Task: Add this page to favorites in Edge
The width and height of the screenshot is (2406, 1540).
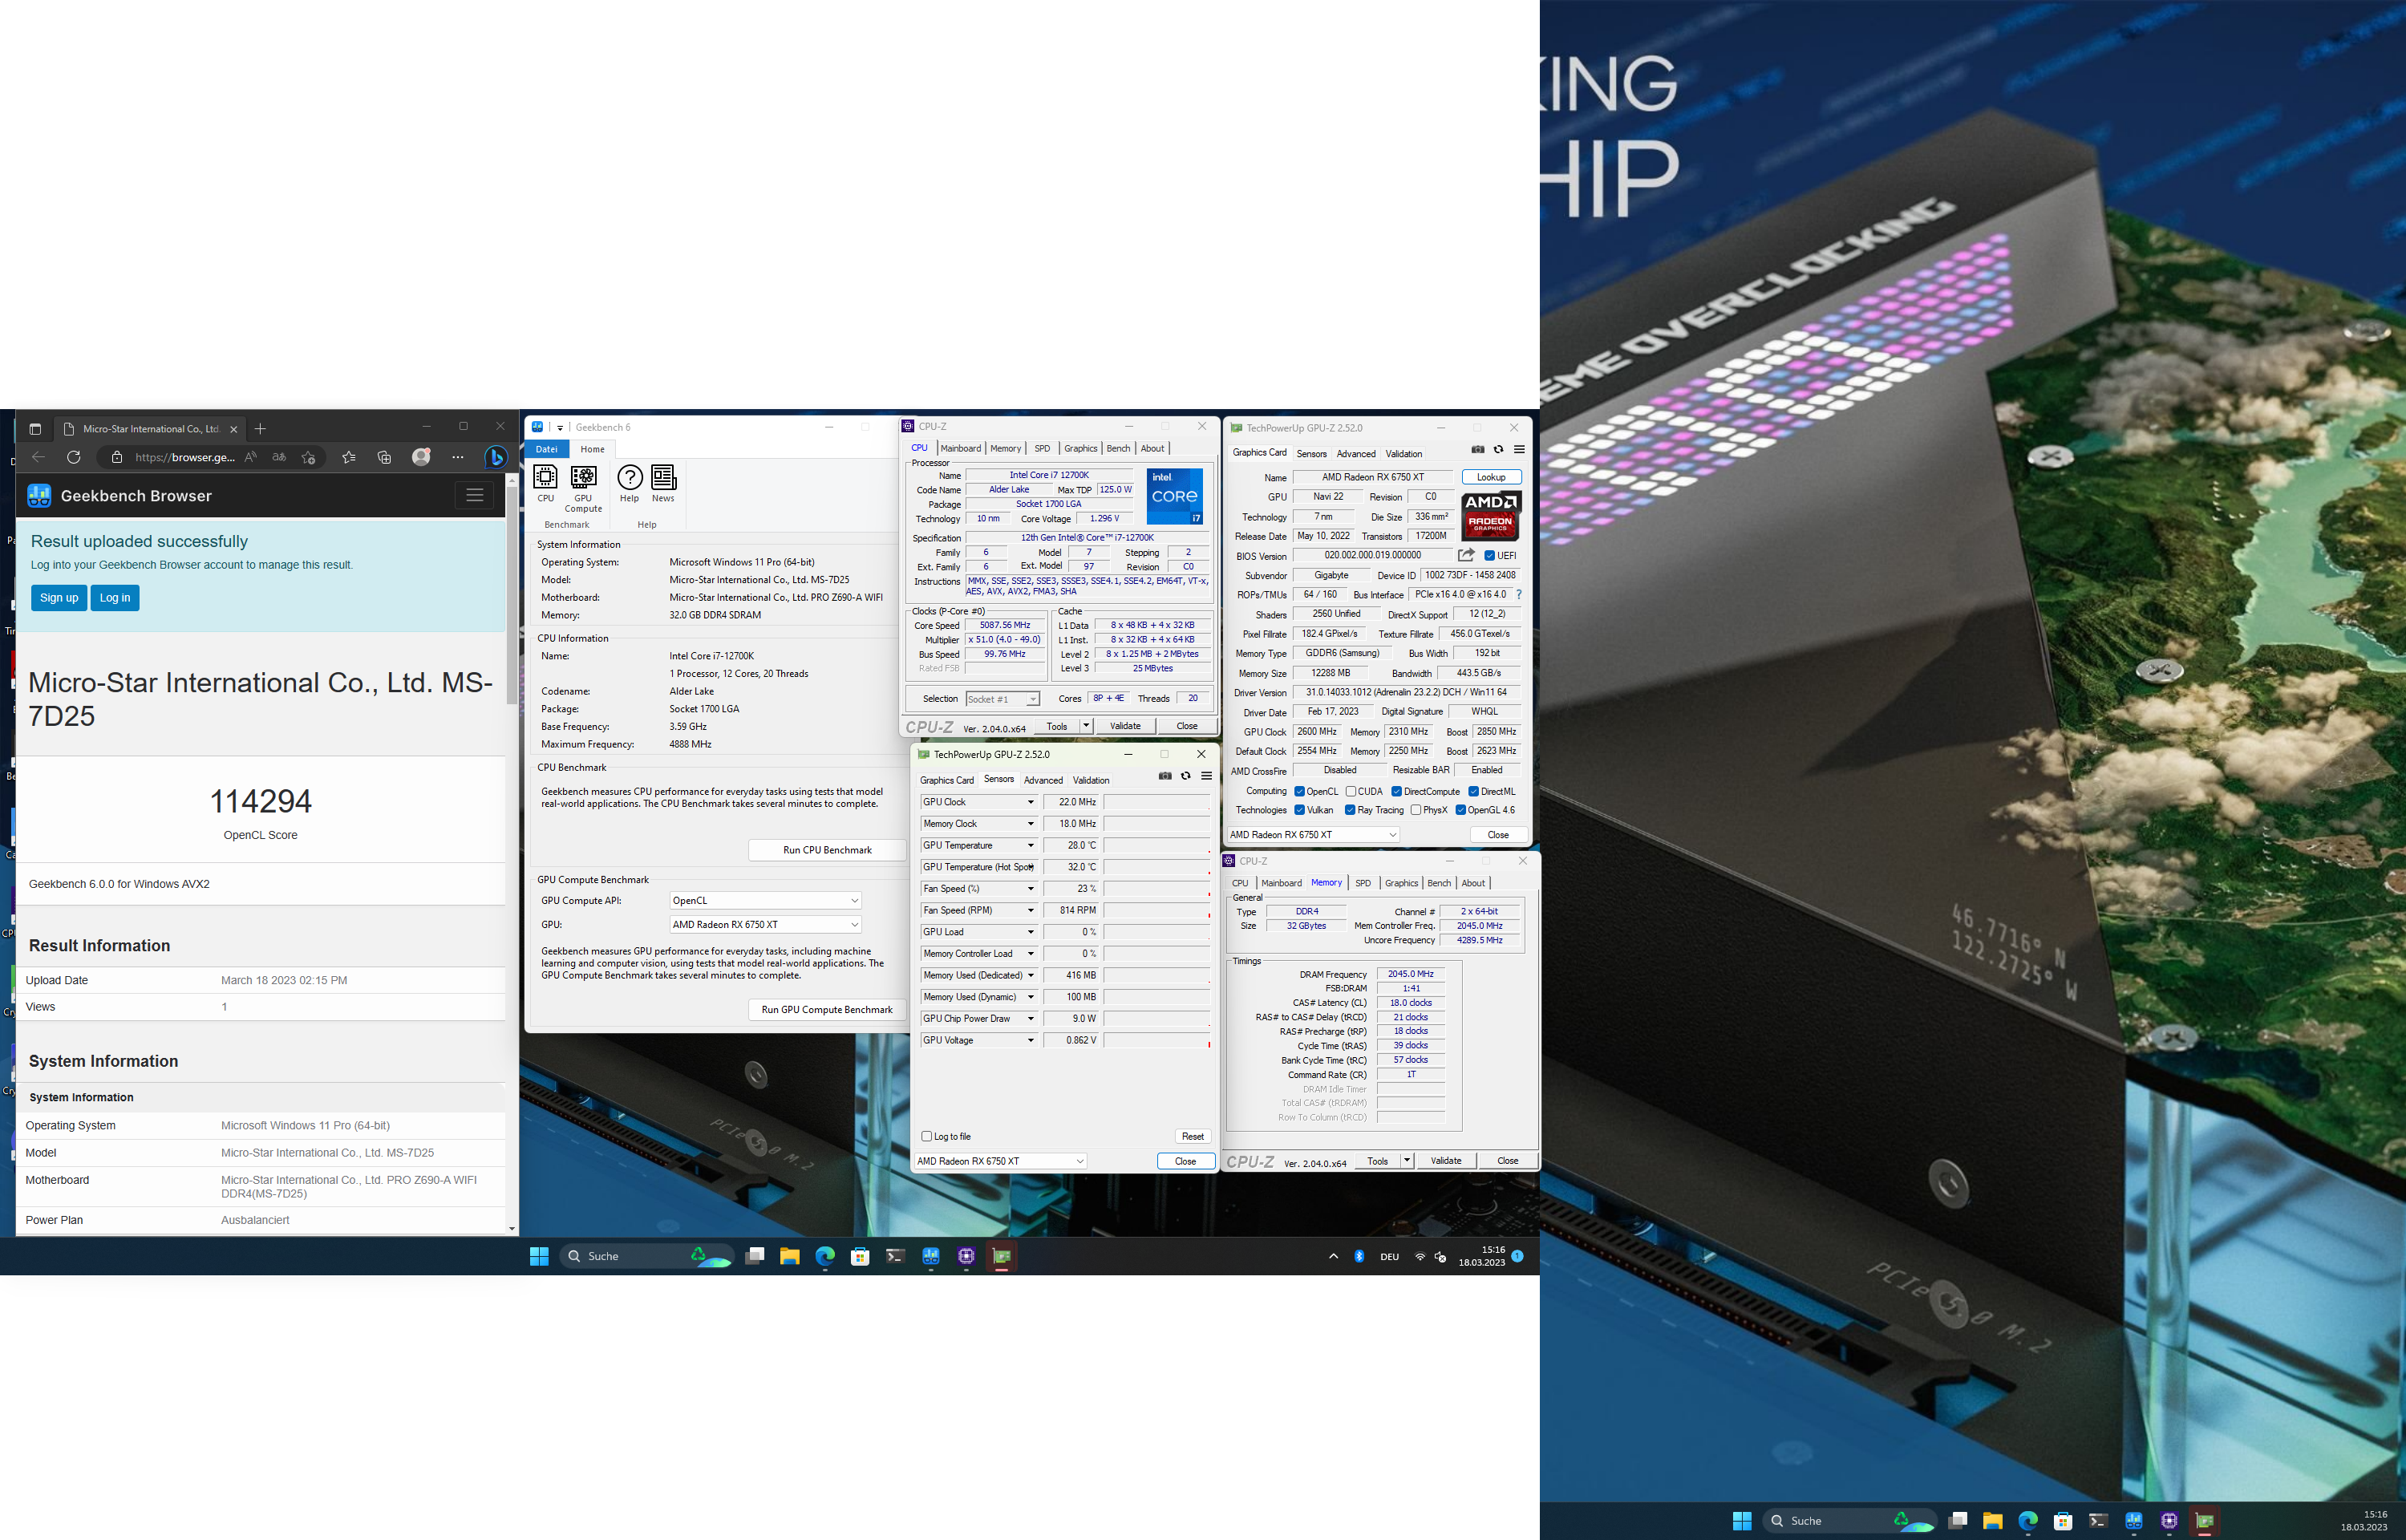Action: [x=308, y=457]
